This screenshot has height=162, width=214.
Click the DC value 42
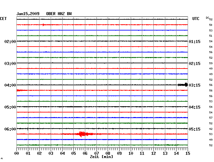(x=211, y=129)
